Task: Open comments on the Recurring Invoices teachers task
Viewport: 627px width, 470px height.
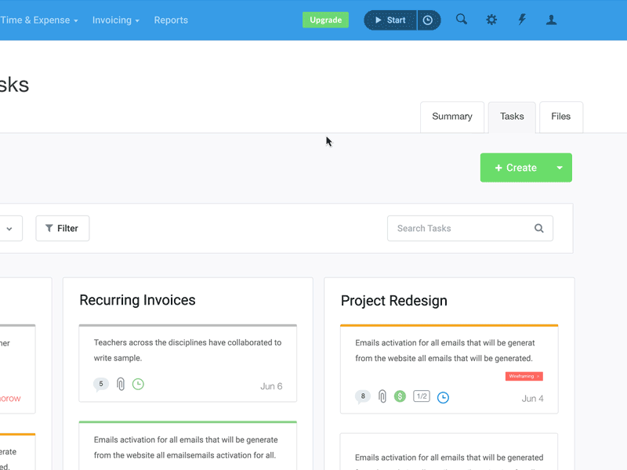Action: (100, 384)
